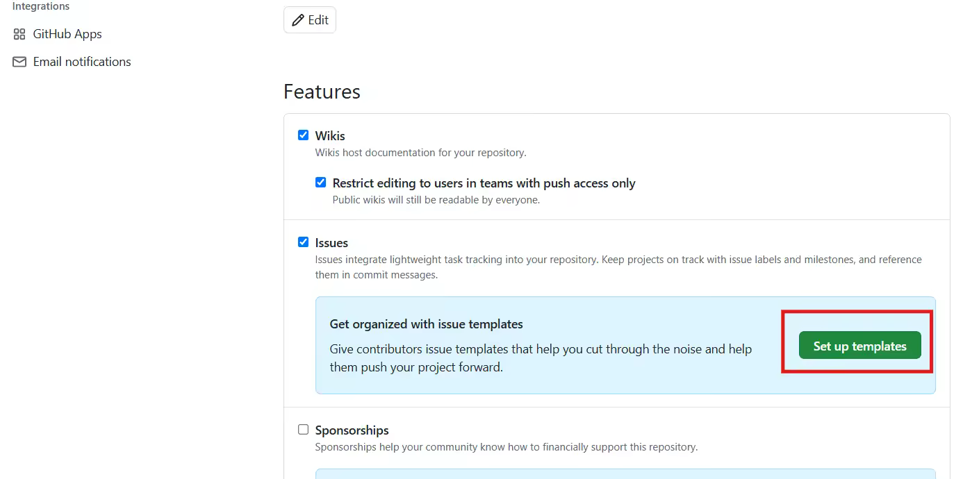This screenshot has width=963, height=479.
Task: Open GitHub Apps settings from sidebar
Action: pos(67,33)
